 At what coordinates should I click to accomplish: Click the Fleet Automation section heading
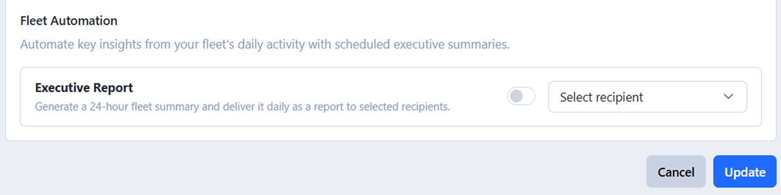(69, 21)
